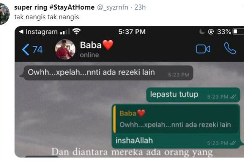
Task: Start a video call with Baba
Action: pyautogui.click(x=203, y=49)
